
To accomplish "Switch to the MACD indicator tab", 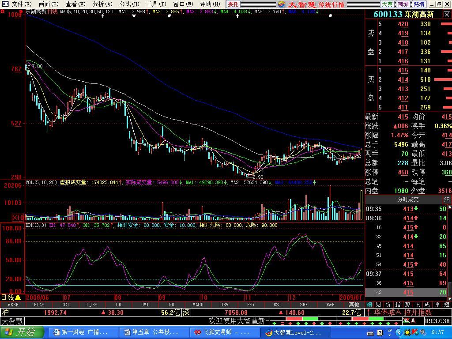I will tap(198, 305).
